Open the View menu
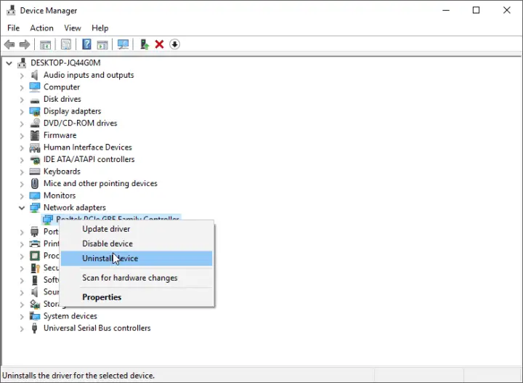The height and width of the screenshot is (383, 523). (x=73, y=28)
